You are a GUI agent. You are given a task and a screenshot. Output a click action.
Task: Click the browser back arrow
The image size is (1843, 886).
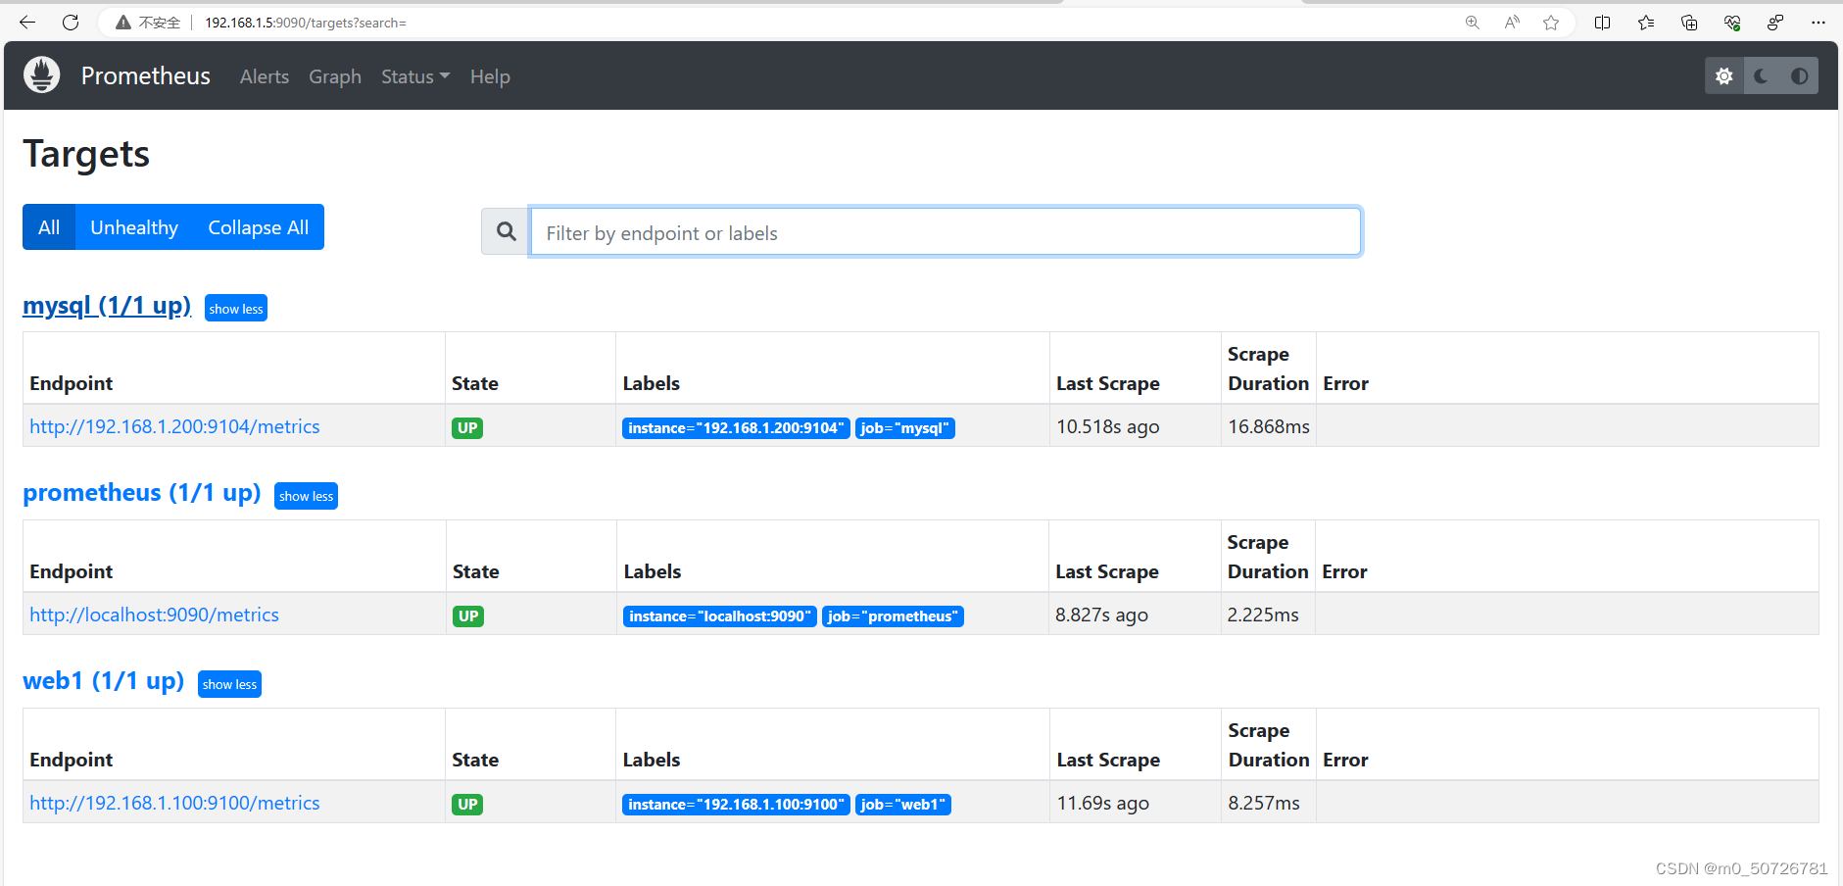point(27,22)
